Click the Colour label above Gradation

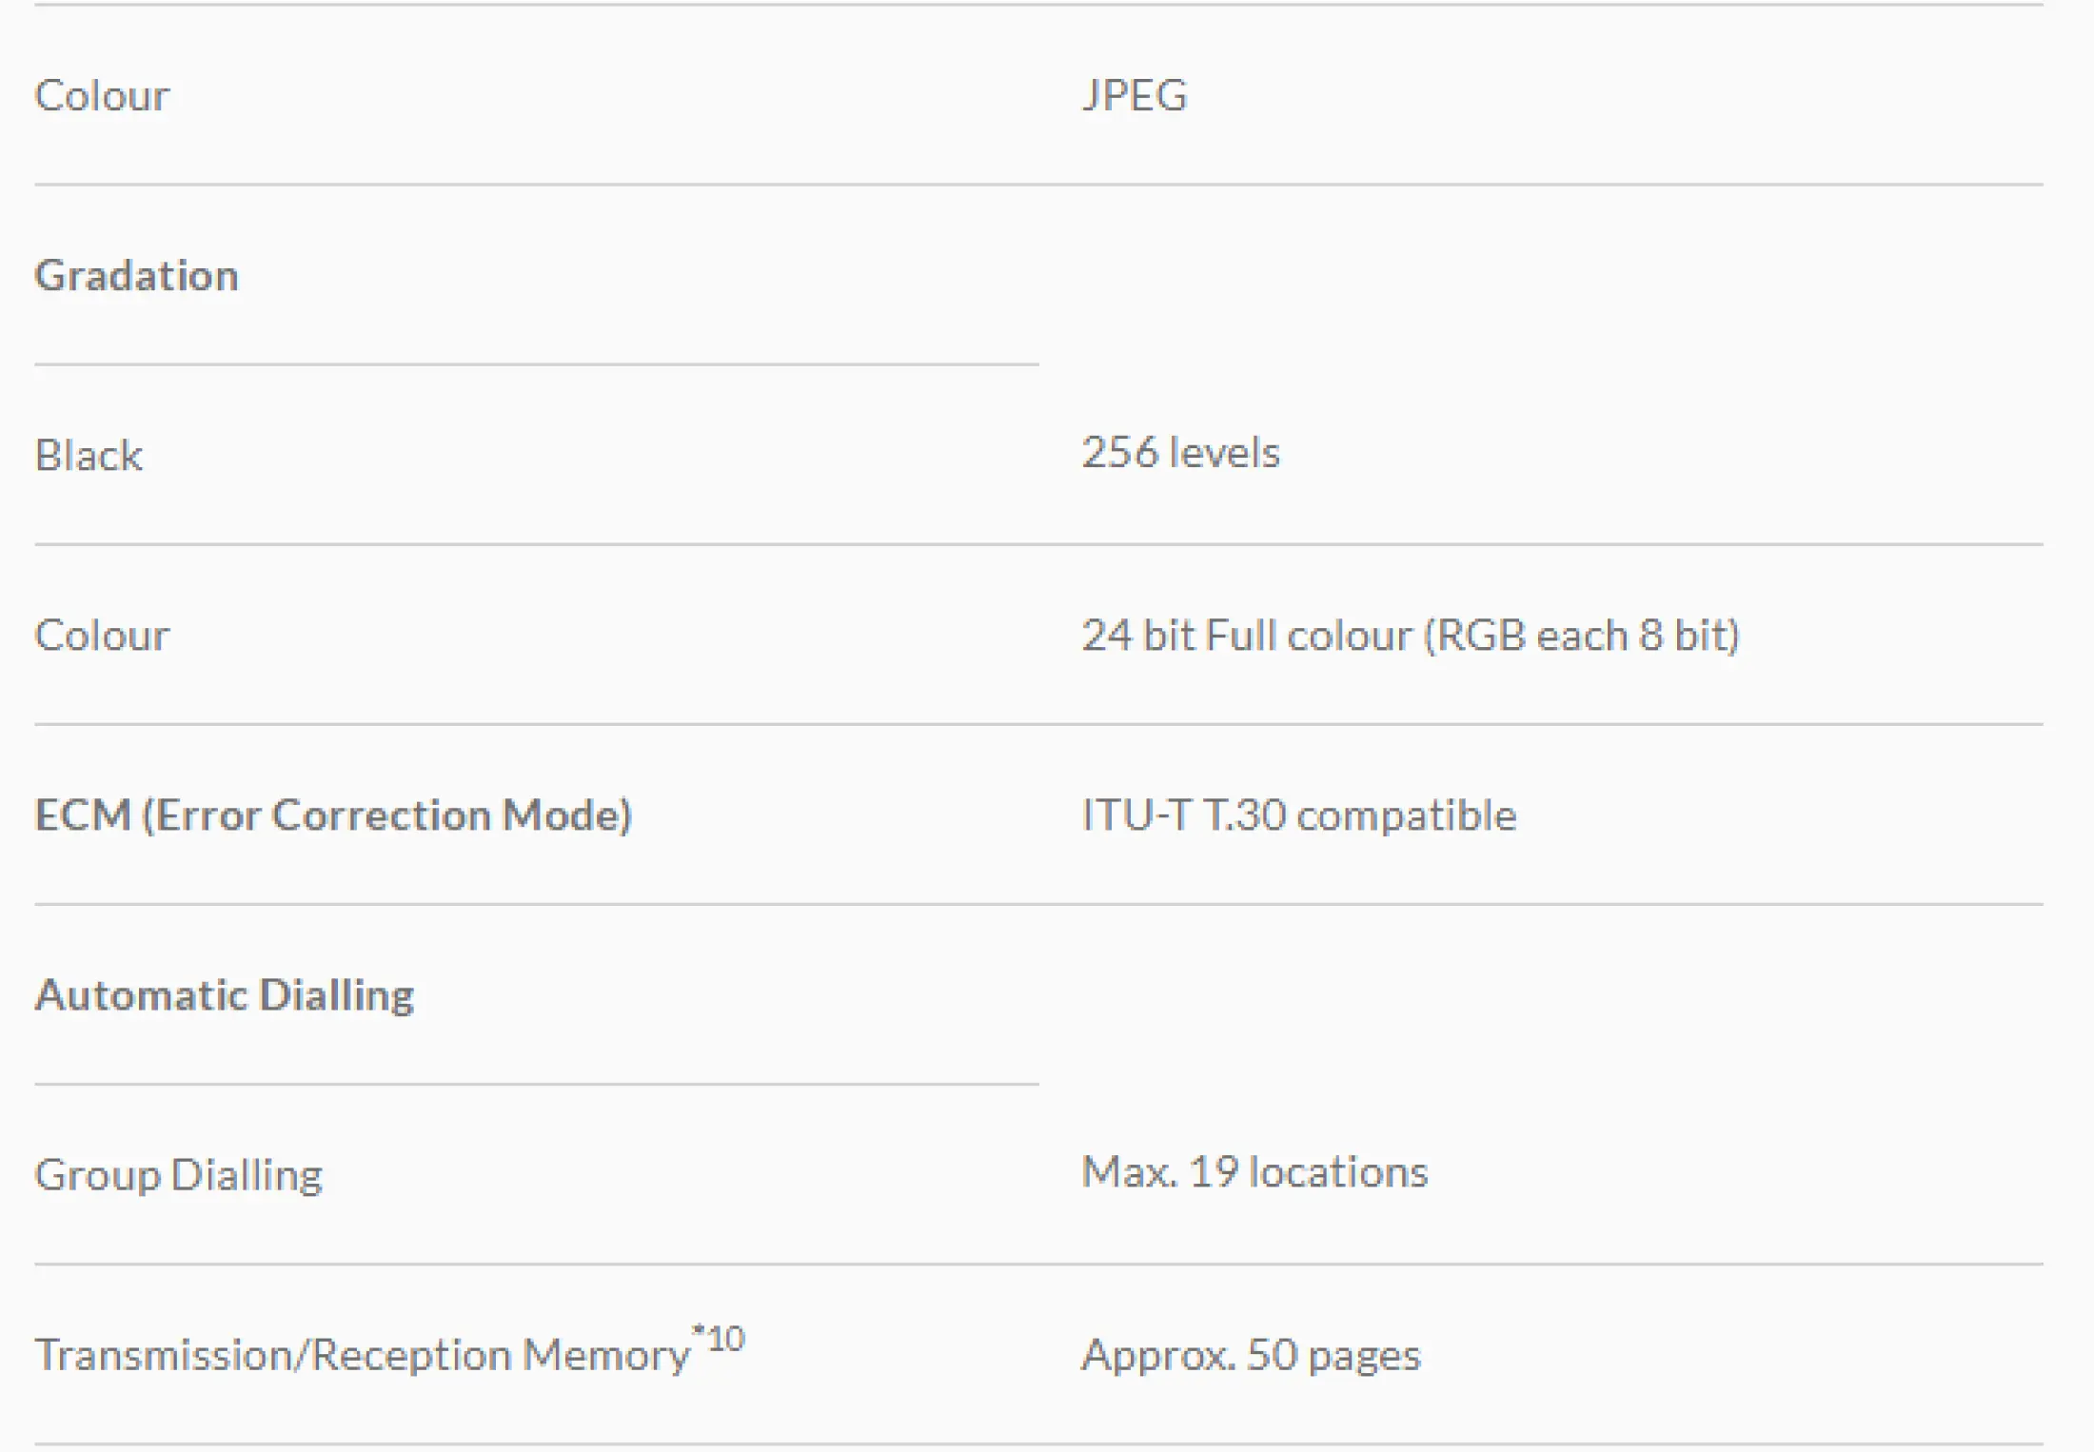click(x=102, y=95)
